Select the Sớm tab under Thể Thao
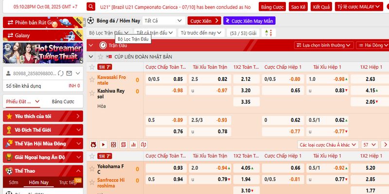This screenshot has height=194, width=389. pyautogui.click(x=14, y=182)
